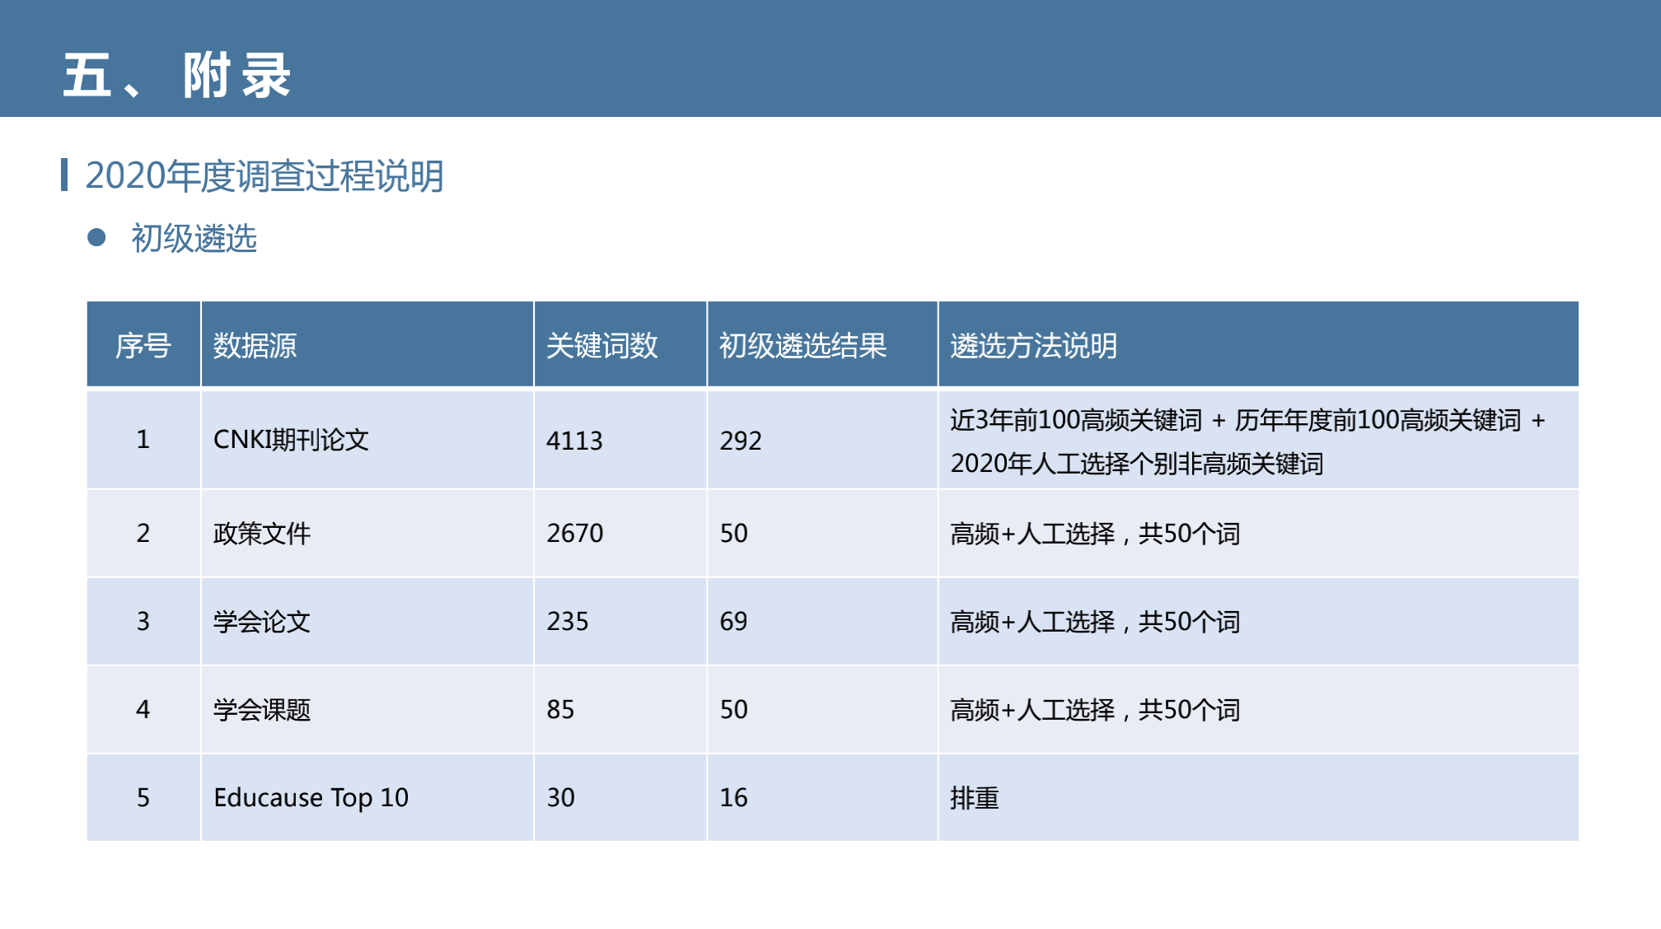Click the 4113 keyword count cell

[574, 441]
